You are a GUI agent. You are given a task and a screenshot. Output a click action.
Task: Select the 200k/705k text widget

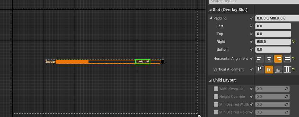[143, 62]
